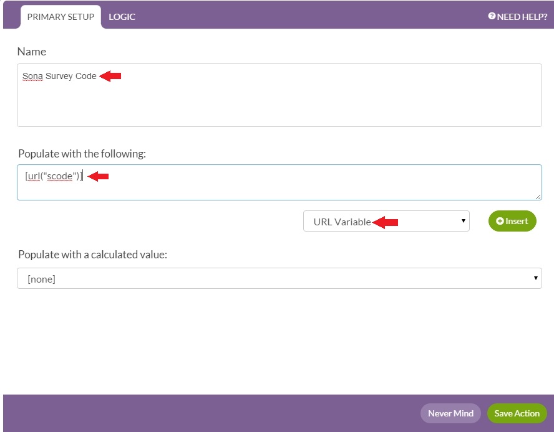
Task: Click the dropdown caret on the URL Variable selector
Action: 462,221
